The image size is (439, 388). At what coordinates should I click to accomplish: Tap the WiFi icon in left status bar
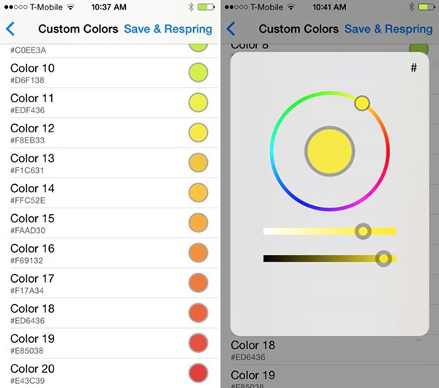coord(70,7)
